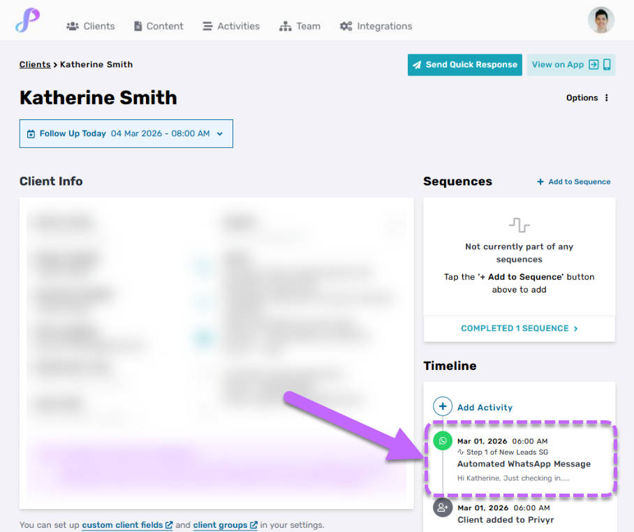Open the Activities menu
This screenshot has width=634, height=532.
(231, 26)
